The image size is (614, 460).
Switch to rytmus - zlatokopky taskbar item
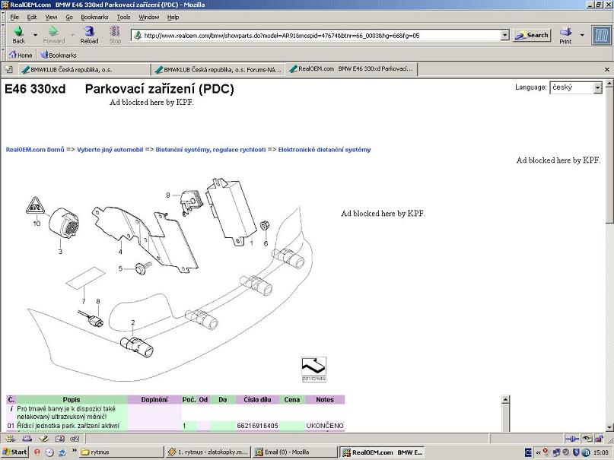point(208,452)
